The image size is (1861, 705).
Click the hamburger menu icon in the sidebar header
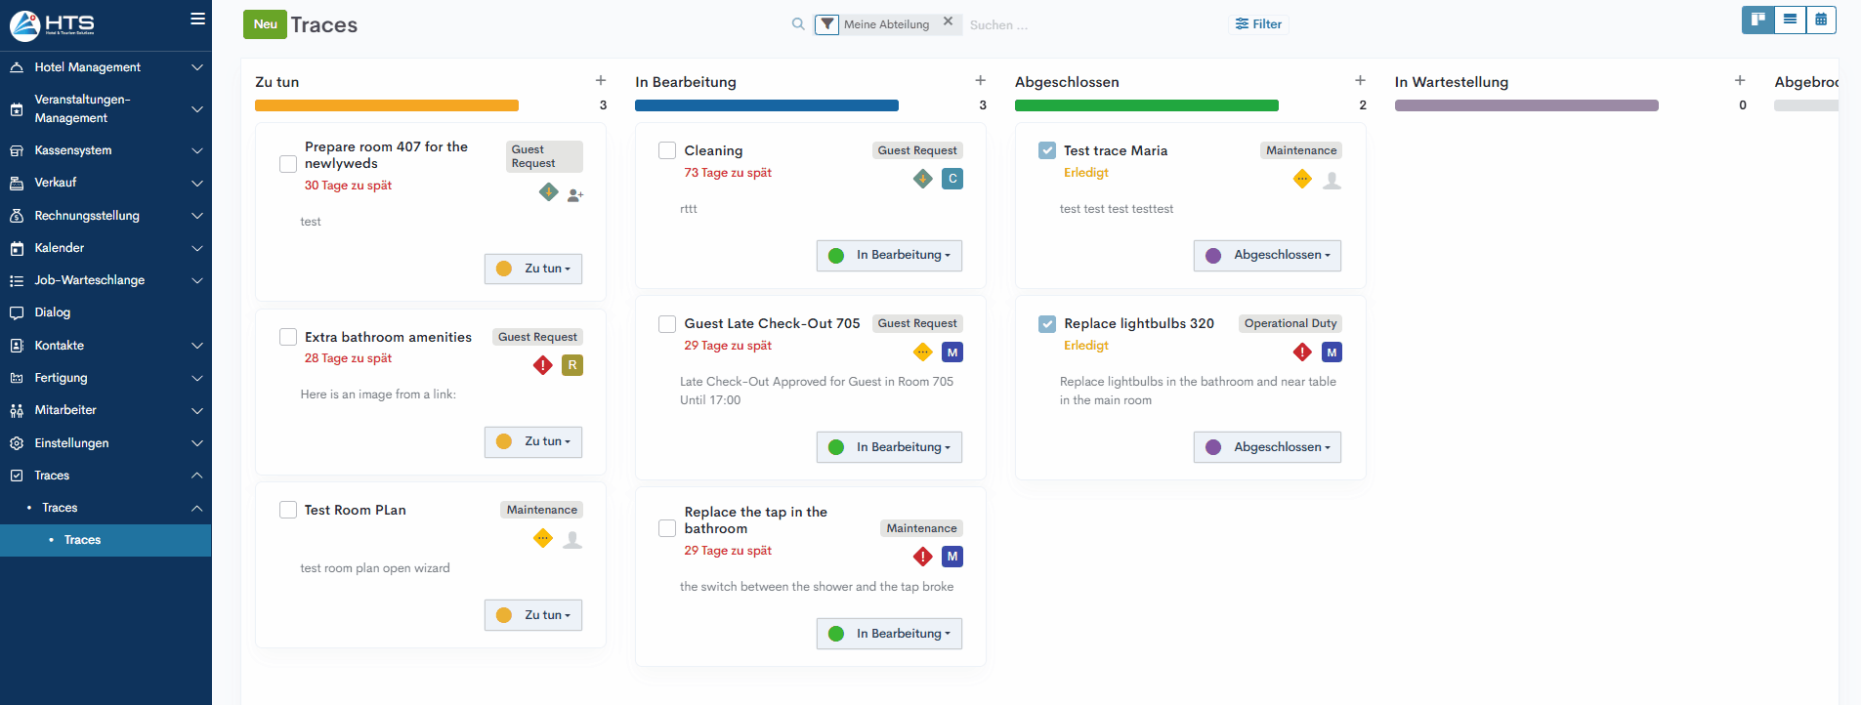[x=197, y=19]
